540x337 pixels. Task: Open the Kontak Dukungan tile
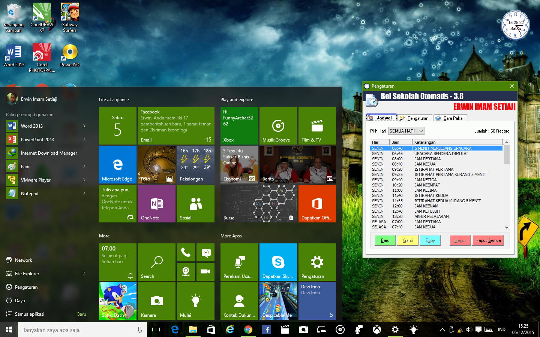pos(239,301)
